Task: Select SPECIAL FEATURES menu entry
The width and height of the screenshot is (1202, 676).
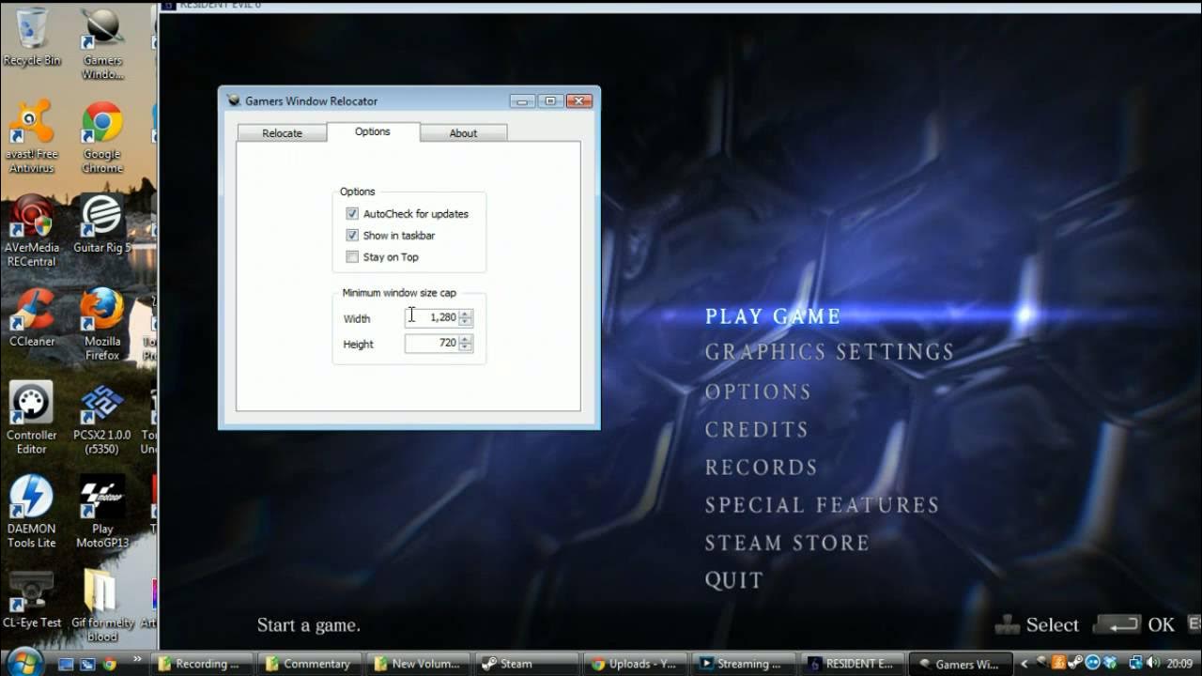Action: 822,504
